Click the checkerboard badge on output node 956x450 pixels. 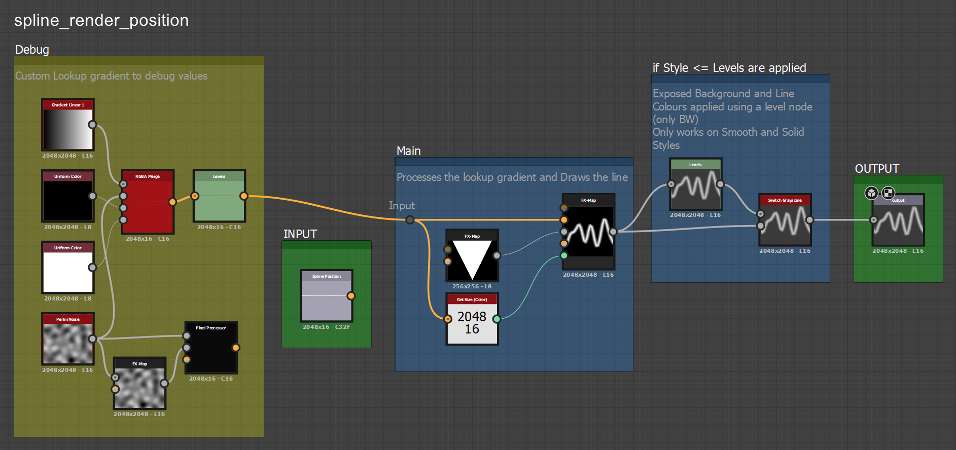pyautogui.click(x=888, y=193)
